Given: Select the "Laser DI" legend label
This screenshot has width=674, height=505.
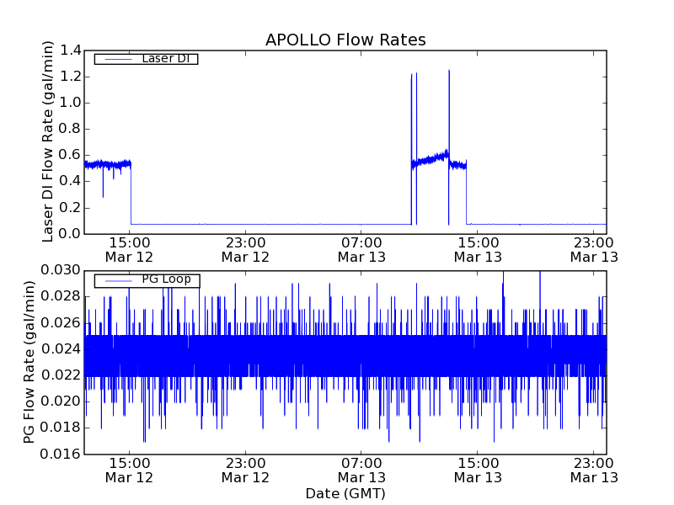Looking at the screenshot, I should [x=166, y=58].
